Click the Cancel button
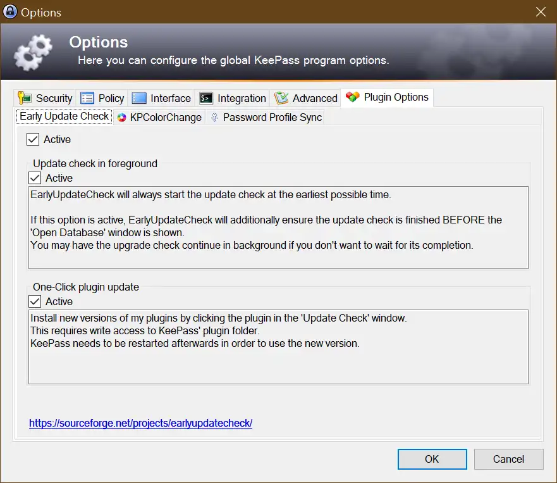 point(509,459)
